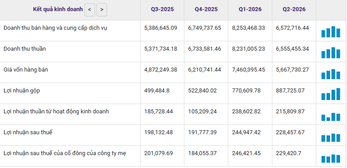The width and height of the screenshot is (347, 168).
Task: Select the value 184,055.37
Action: (203, 153)
